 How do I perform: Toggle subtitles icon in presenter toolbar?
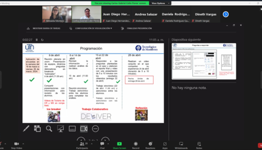(72, 129)
